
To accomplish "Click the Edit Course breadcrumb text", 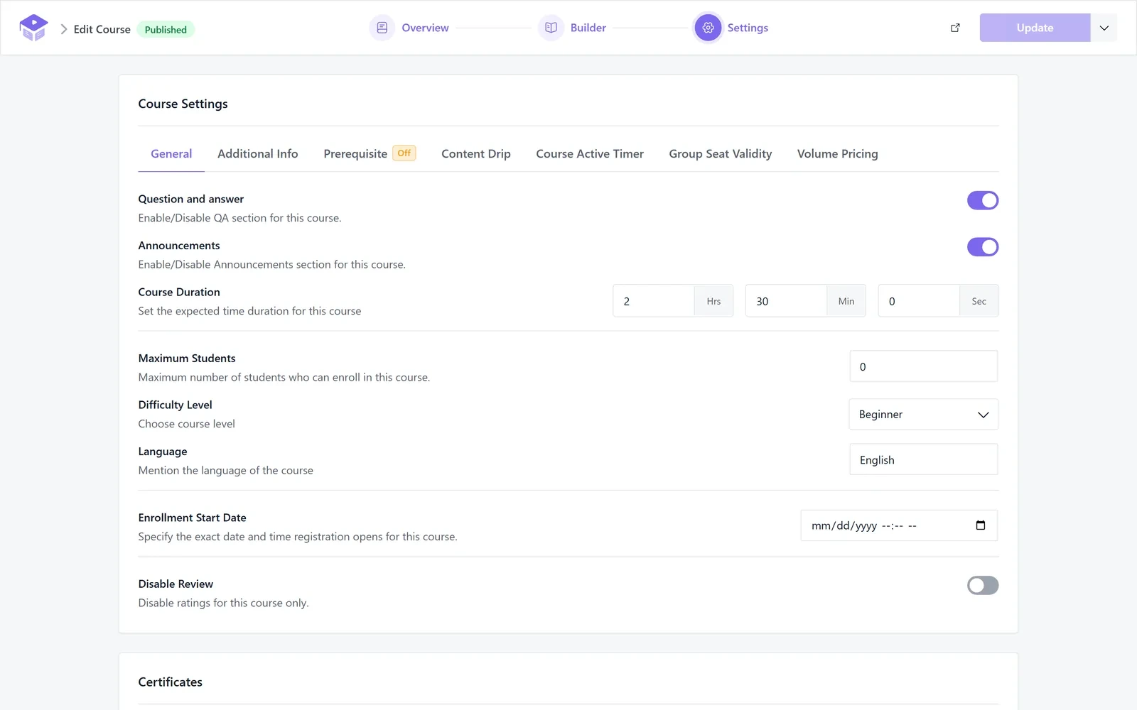I will (x=102, y=29).
